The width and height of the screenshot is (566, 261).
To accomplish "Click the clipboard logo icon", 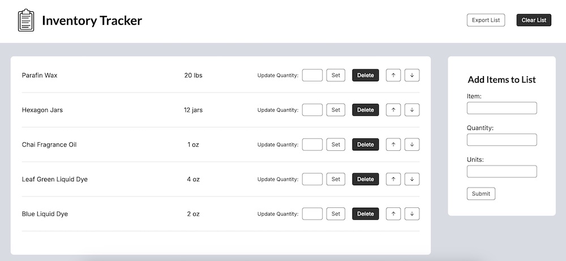I will pyautogui.click(x=26, y=21).
